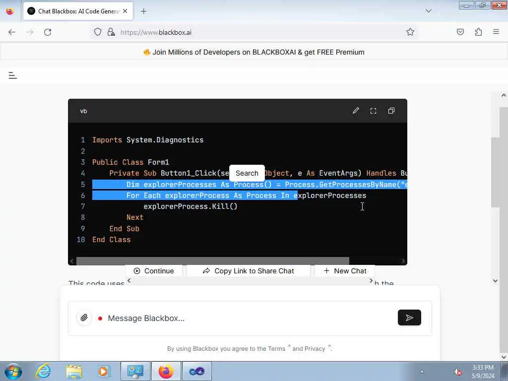The height and width of the screenshot is (381, 508).
Task: Click the Search popup over selected code
Action: pos(247,173)
